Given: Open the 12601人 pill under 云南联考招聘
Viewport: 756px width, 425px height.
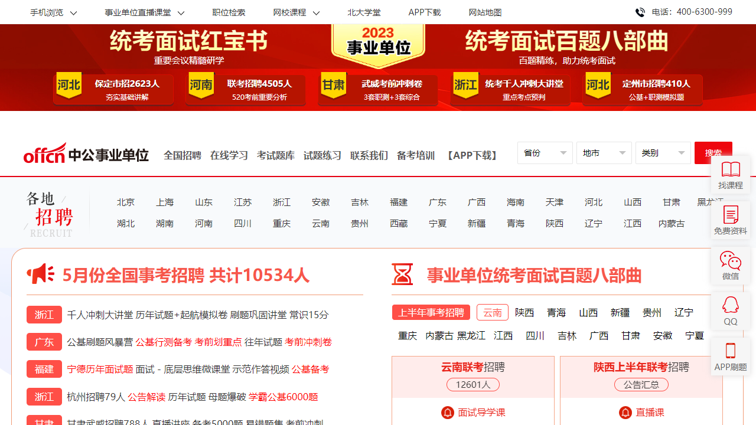Looking at the screenshot, I should [473, 385].
